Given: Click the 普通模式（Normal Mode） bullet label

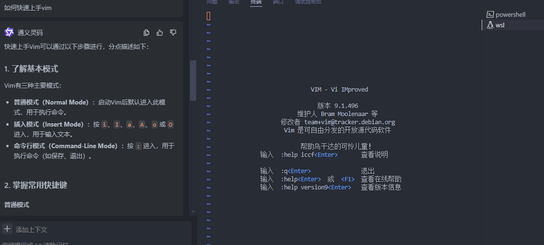Looking at the screenshot, I should click(x=51, y=102).
